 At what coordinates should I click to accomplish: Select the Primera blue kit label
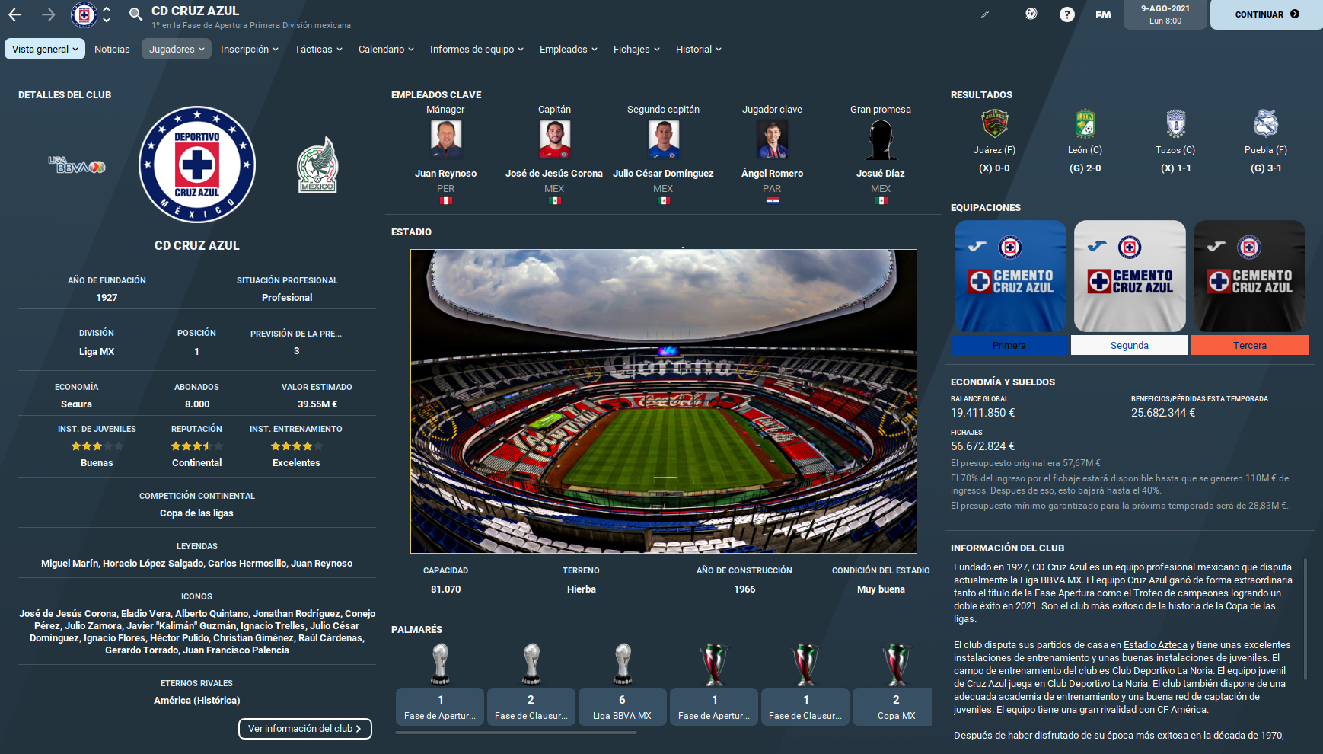point(1009,345)
